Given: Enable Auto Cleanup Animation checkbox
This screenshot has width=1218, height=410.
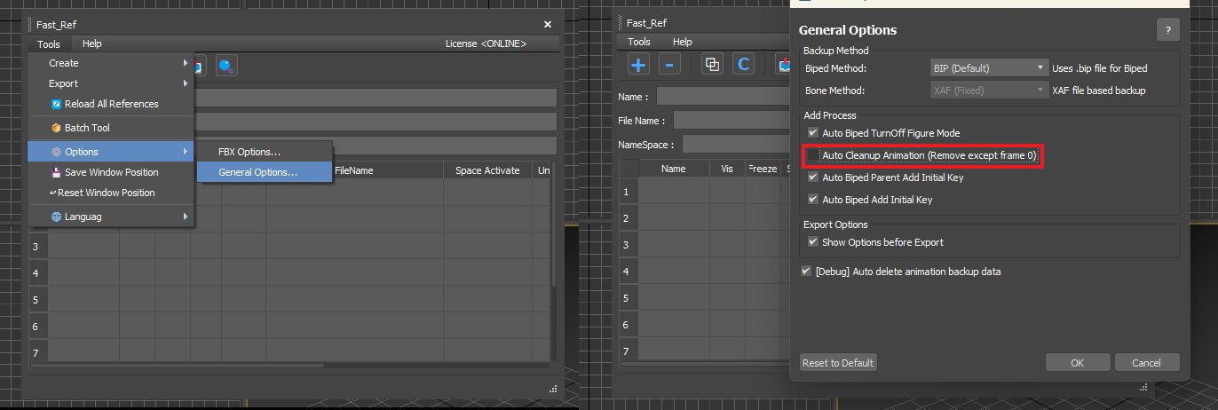Looking at the screenshot, I should point(812,155).
